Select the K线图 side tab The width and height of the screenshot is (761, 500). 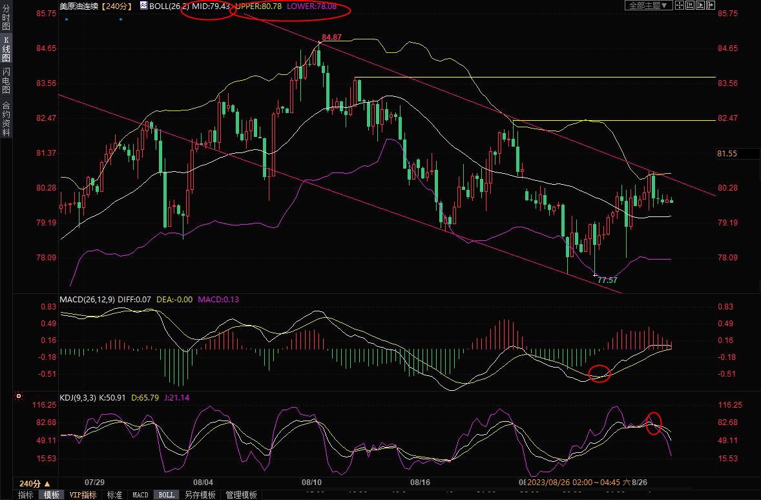[6, 49]
